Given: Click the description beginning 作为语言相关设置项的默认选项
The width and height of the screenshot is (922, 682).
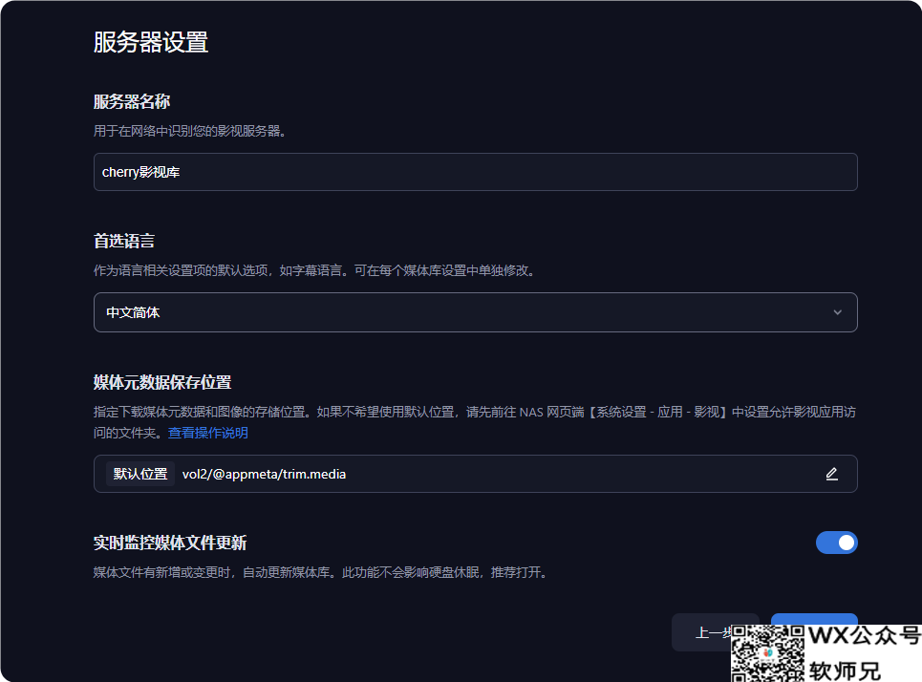Looking at the screenshot, I should click(x=314, y=270).
